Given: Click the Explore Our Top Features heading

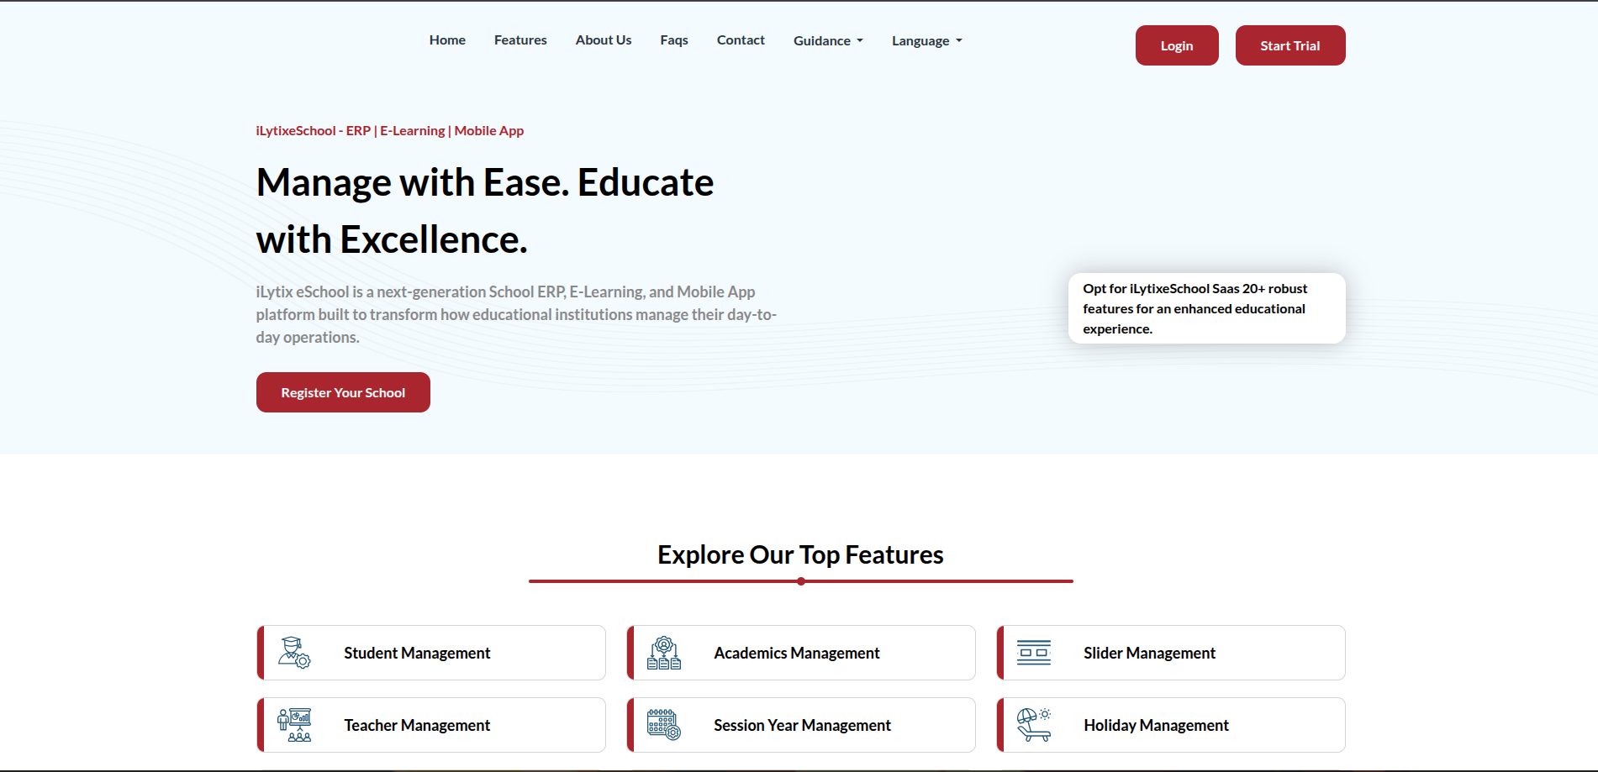Looking at the screenshot, I should click(x=800, y=554).
